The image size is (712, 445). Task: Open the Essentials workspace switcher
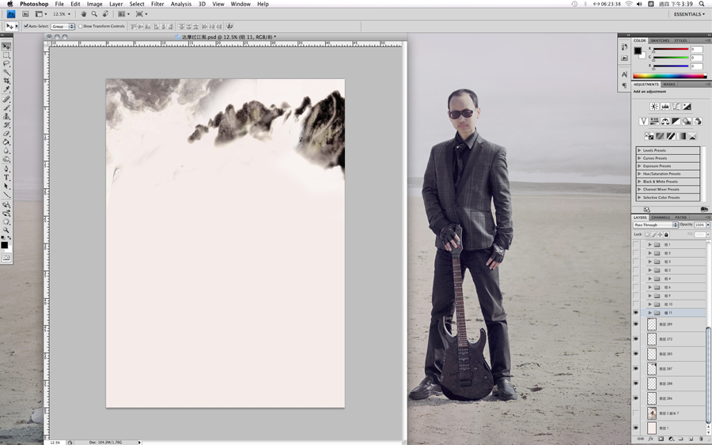coord(689,14)
